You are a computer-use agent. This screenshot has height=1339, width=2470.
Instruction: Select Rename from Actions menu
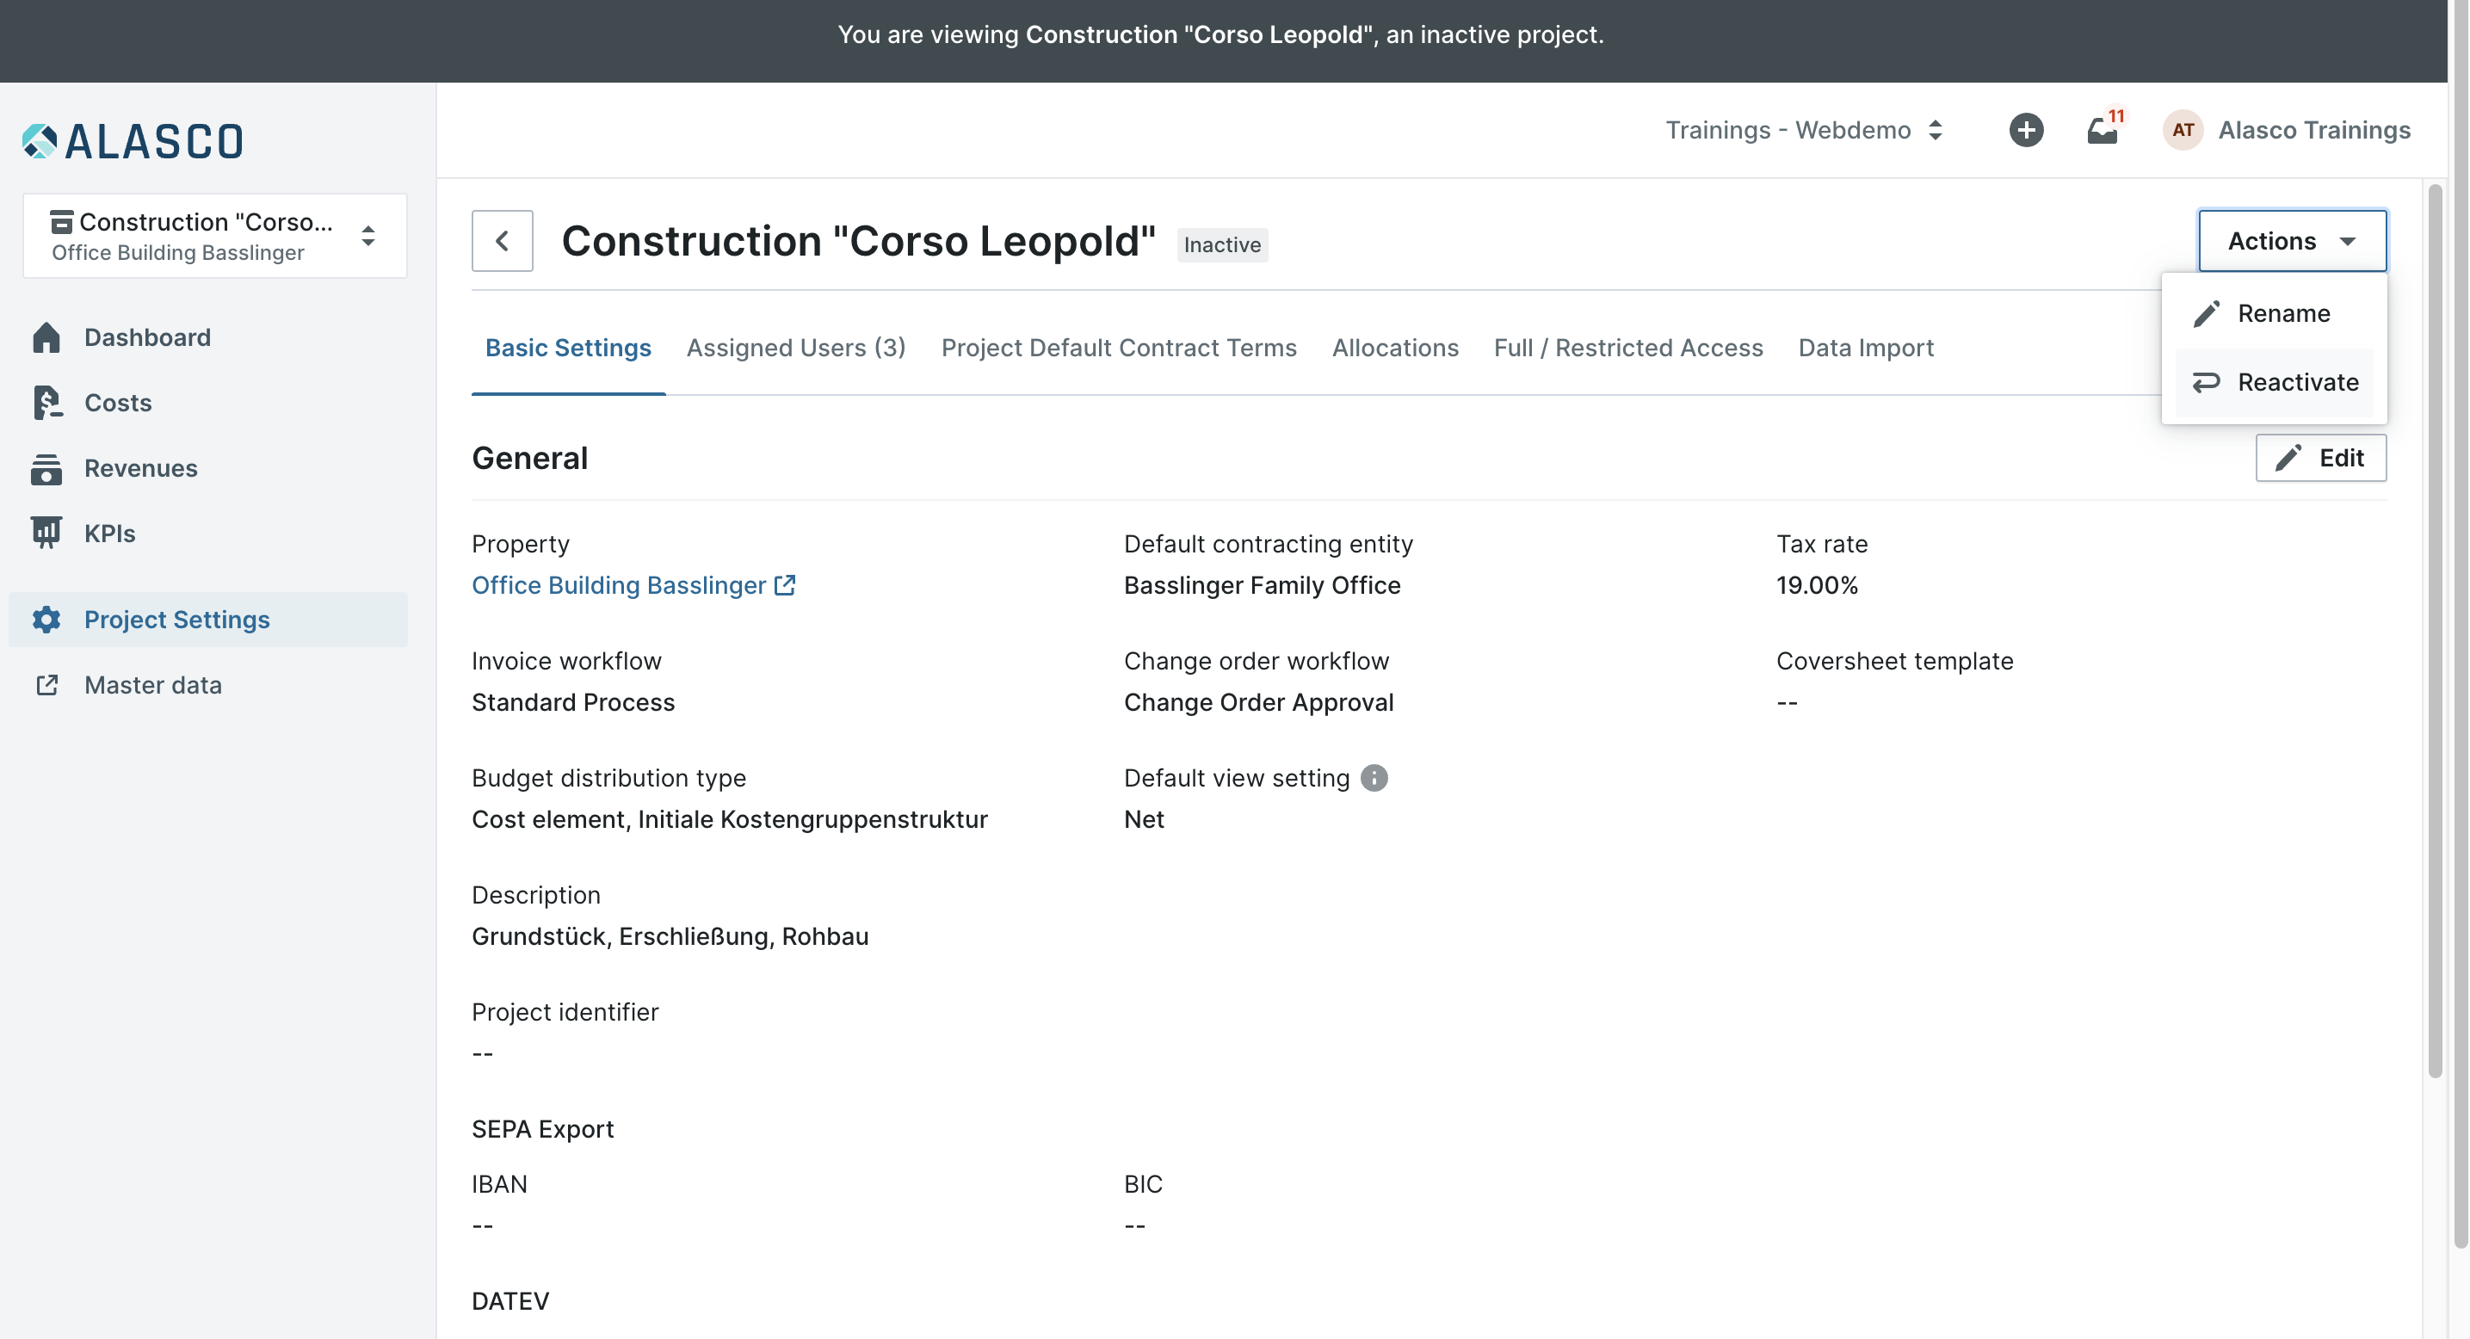[2274, 312]
